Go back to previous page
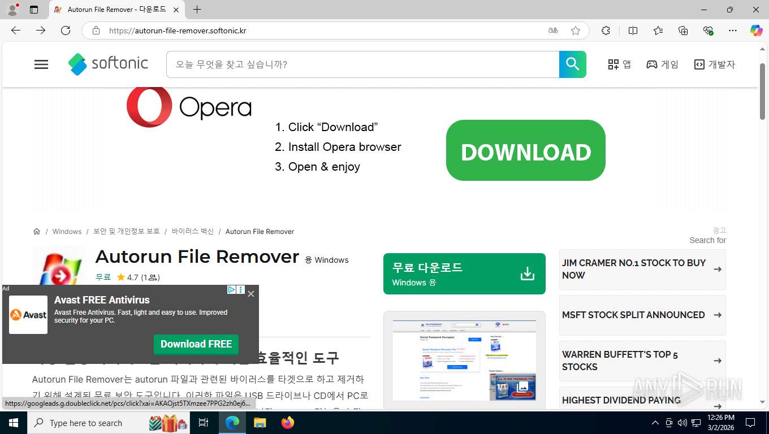Image resolution: width=769 pixels, height=434 pixels. (x=16, y=31)
